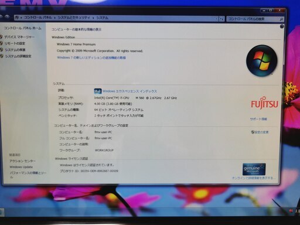Click the genuine Microsoft software badge
This screenshot has width=300, height=225.
[254, 169]
